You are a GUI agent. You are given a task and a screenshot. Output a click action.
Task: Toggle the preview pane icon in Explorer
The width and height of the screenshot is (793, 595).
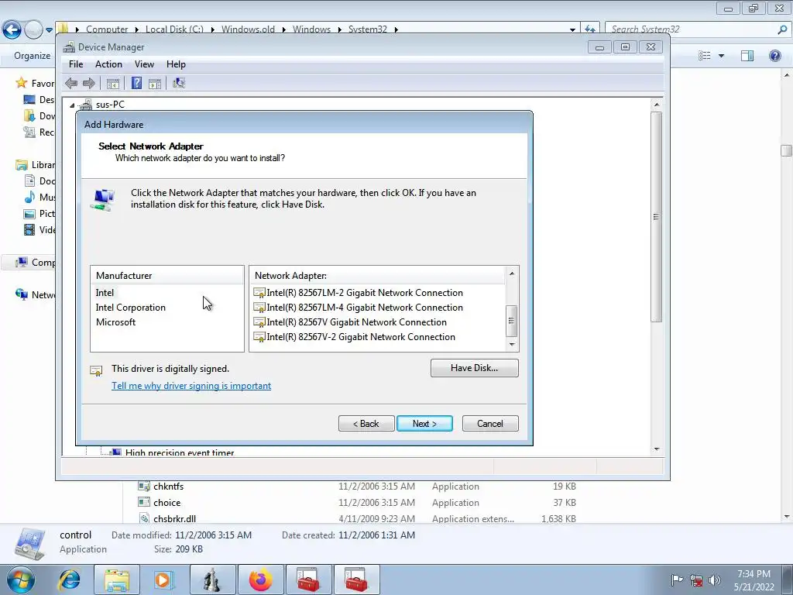click(x=747, y=56)
